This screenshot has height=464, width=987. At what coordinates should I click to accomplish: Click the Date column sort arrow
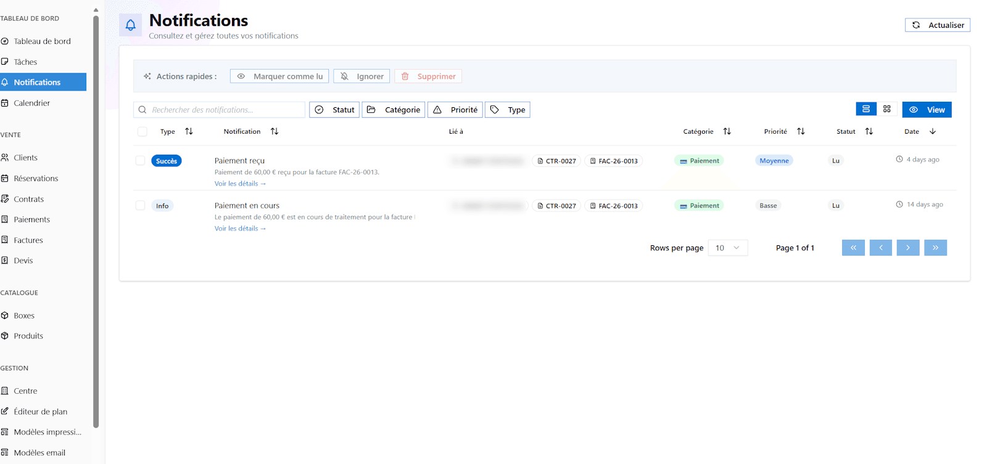(x=932, y=131)
